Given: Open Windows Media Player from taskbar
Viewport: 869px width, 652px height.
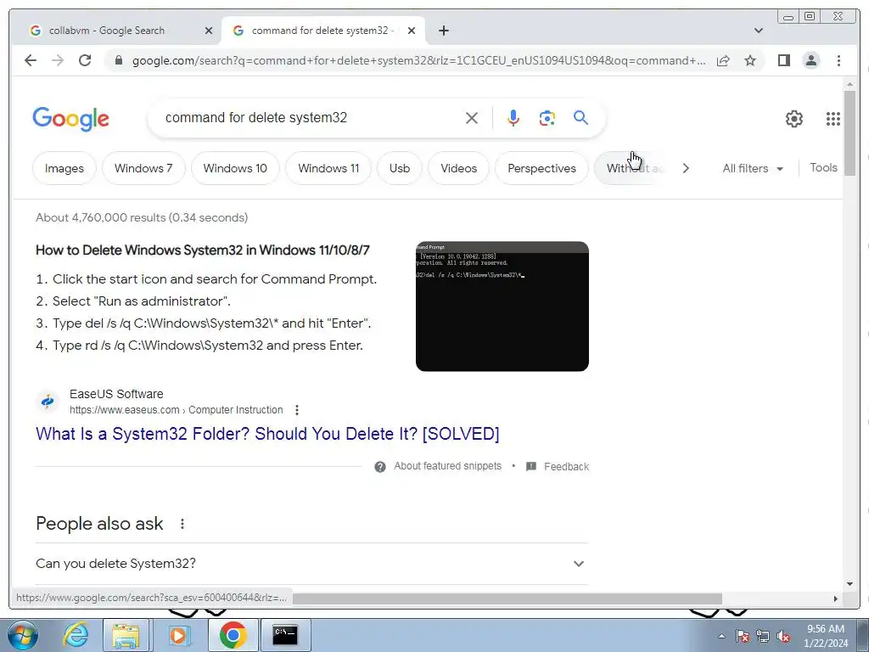Looking at the screenshot, I should point(178,635).
